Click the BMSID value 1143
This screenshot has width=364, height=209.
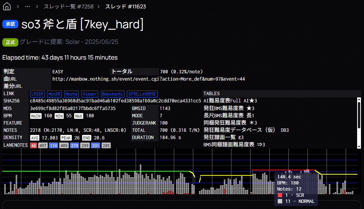point(165,109)
